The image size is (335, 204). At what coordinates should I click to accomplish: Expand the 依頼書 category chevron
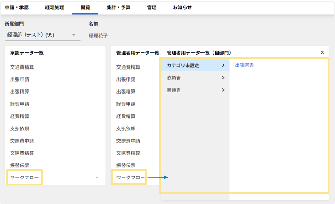(x=223, y=78)
